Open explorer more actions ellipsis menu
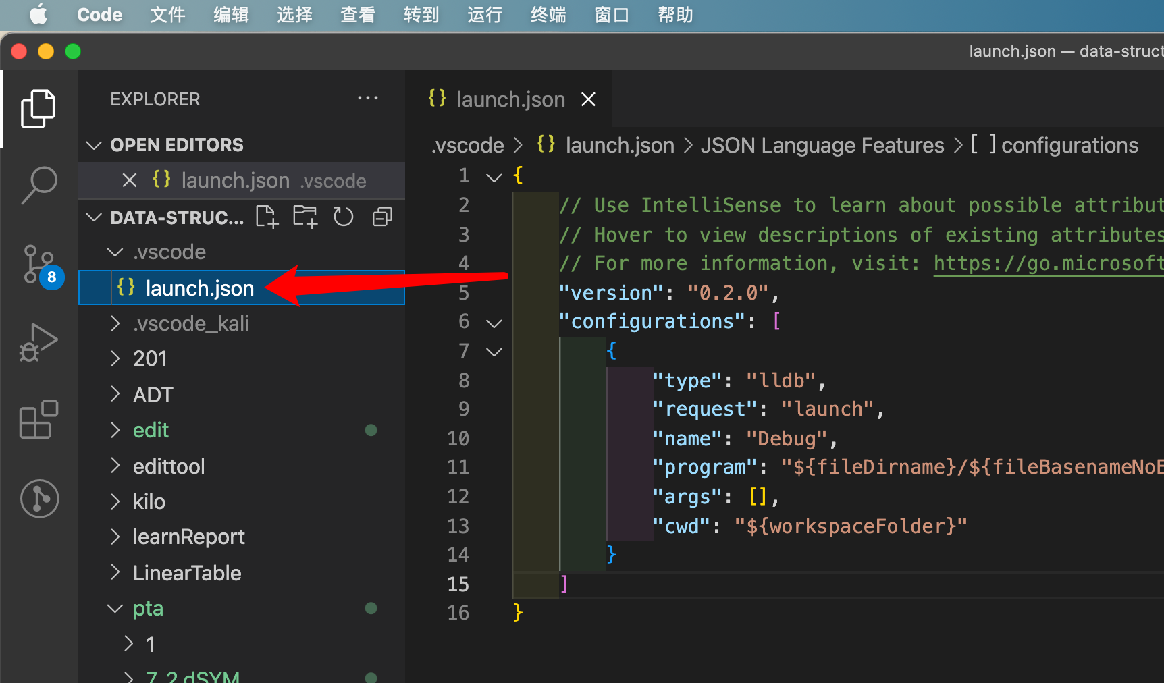The height and width of the screenshot is (683, 1164). (x=367, y=99)
